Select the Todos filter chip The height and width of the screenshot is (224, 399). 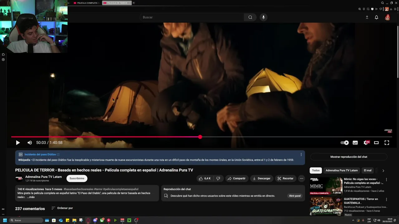pyautogui.click(x=316, y=170)
